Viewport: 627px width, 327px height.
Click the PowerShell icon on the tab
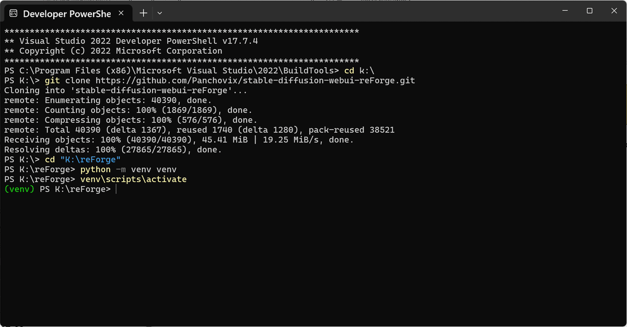point(14,13)
